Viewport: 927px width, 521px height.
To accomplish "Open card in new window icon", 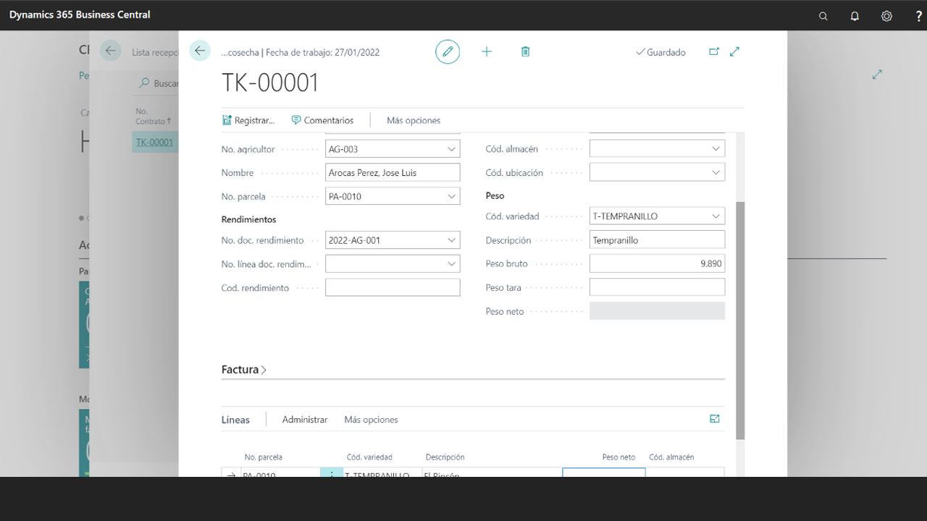I will coord(714,51).
